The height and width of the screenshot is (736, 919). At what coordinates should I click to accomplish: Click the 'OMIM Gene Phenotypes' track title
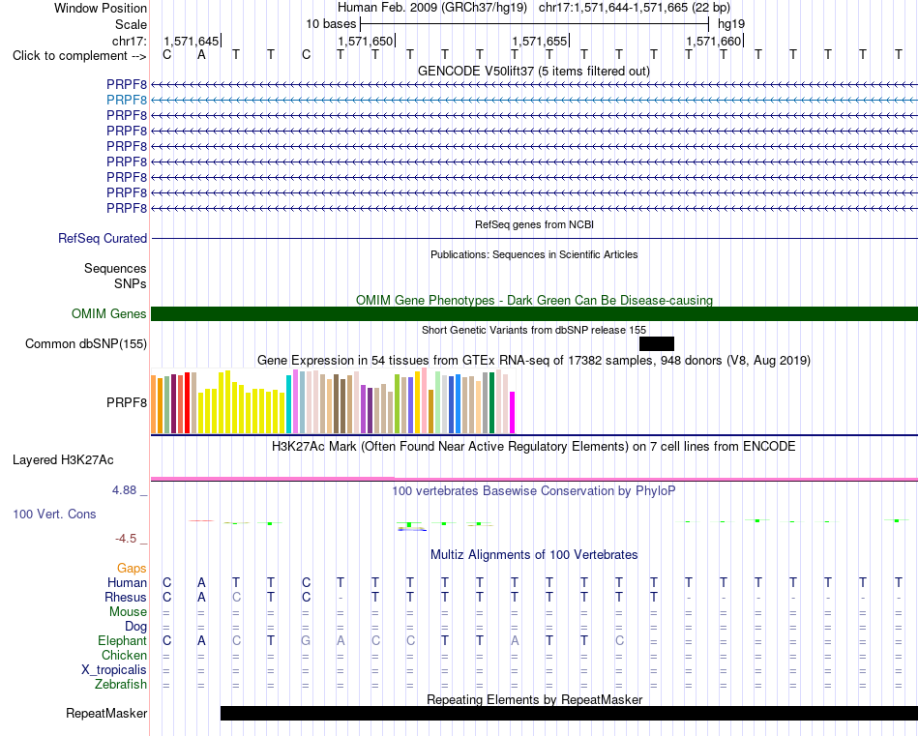[x=534, y=300]
